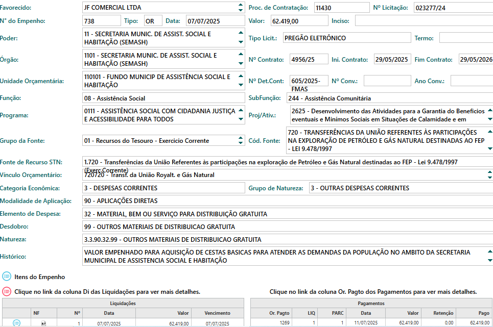Image resolution: width=493 pixels, height=327 pixels.
Task: Click the up arrow in Vínculo Orçamentário field
Action: coord(489,172)
